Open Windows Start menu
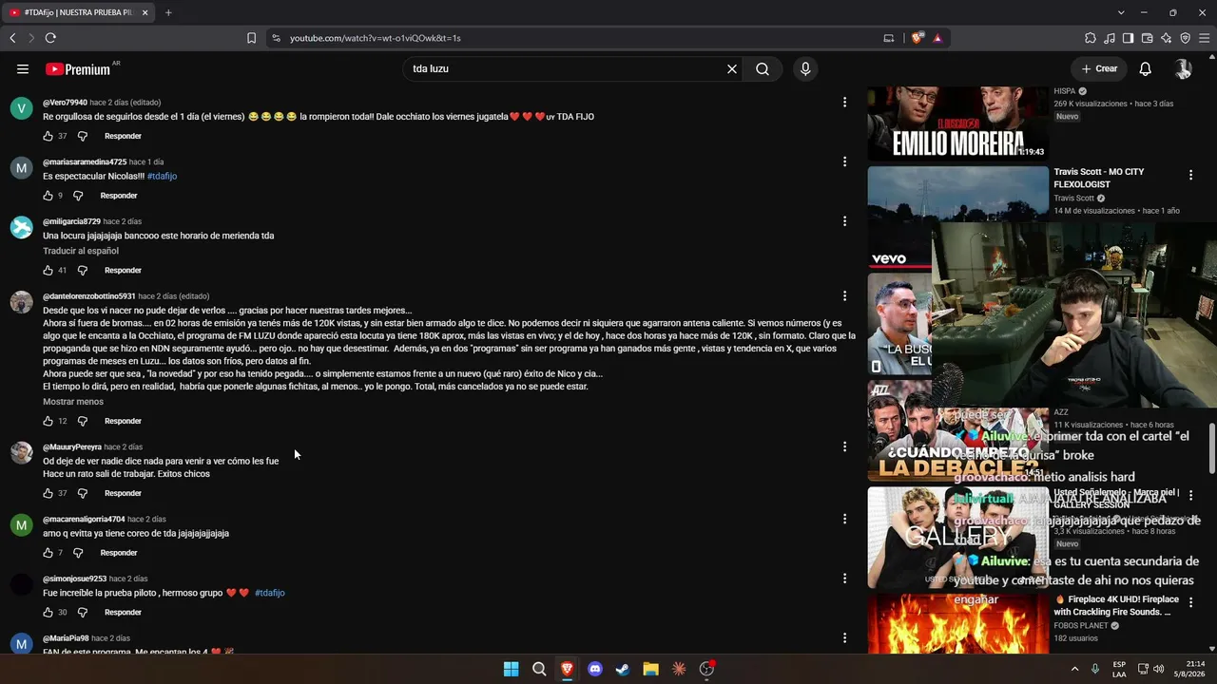Image resolution: width=1217 pixels, height=684 pixels. pos(512,669)
